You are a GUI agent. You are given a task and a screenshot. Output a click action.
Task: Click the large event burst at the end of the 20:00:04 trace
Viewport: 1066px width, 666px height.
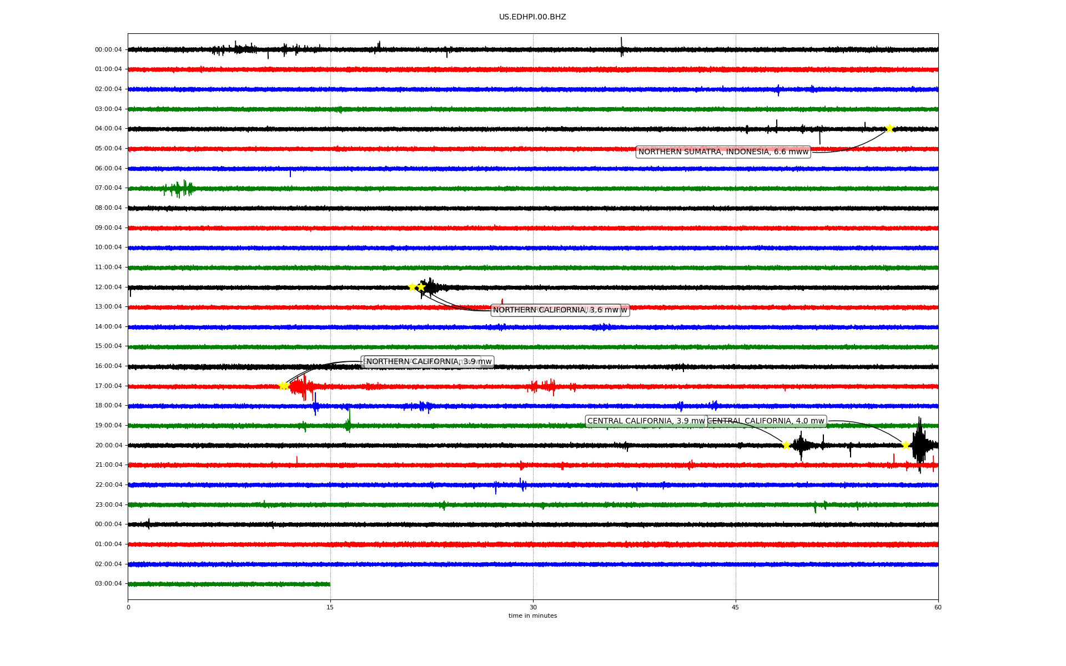(919, 445)
